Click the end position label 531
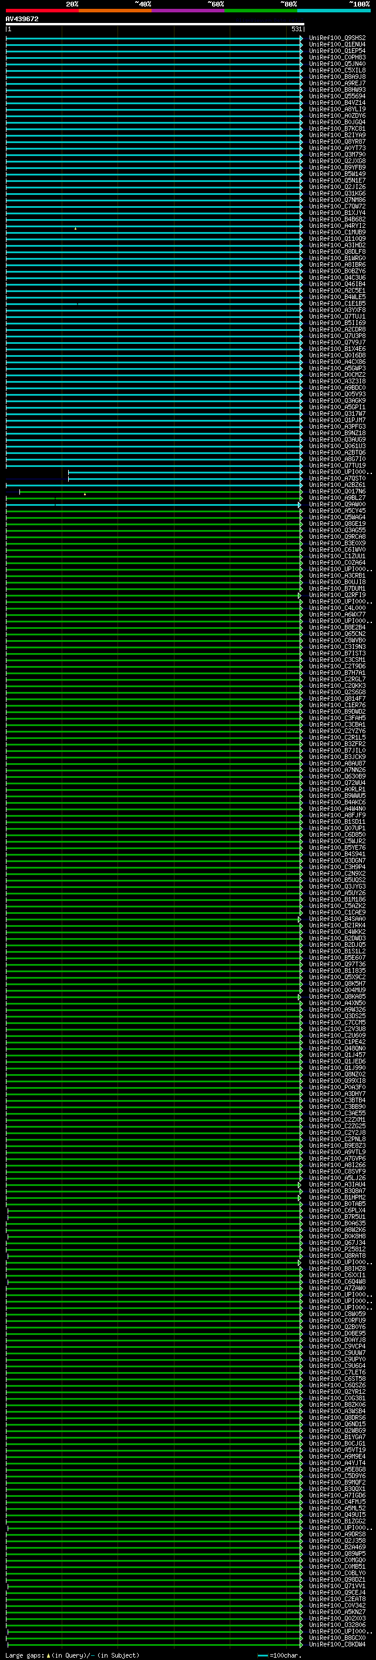The image size is (376, 1660). 296,29
